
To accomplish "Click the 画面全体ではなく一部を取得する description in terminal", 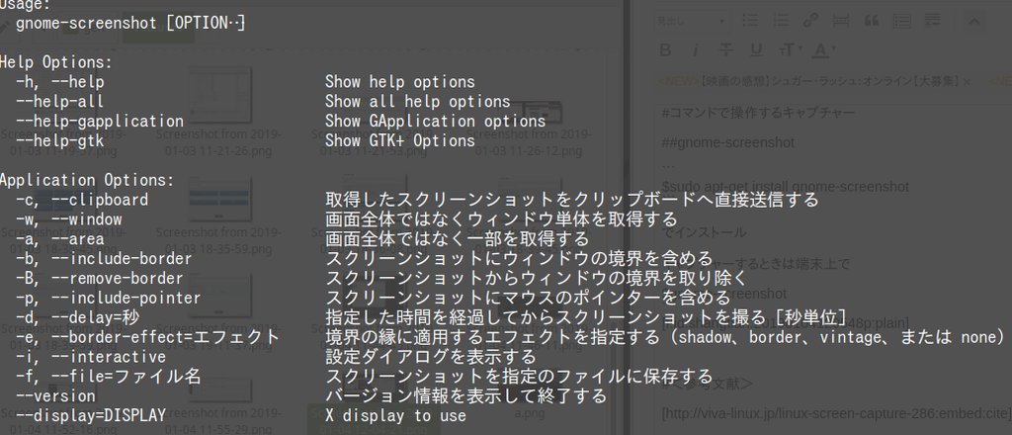I will pos(457,239).
